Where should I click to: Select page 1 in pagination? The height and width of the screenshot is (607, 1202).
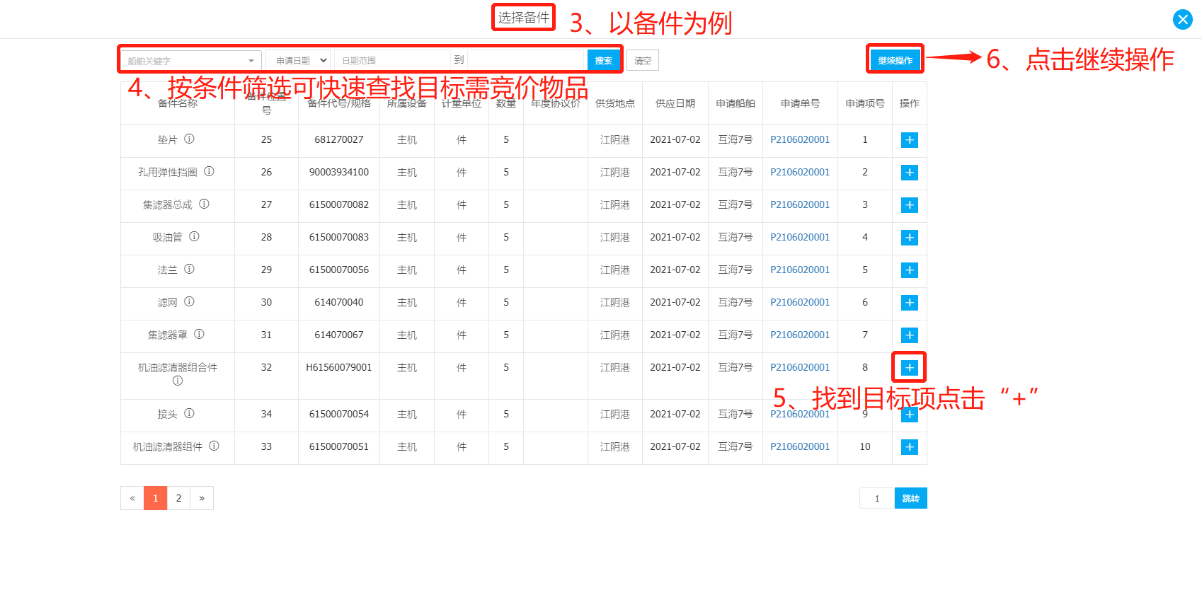point(156,498)
